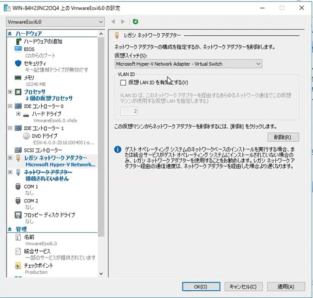Click the title bar settings icon

7,8
